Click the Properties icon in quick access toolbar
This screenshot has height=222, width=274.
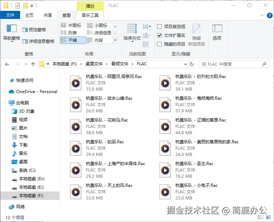[x=18, y=6]
